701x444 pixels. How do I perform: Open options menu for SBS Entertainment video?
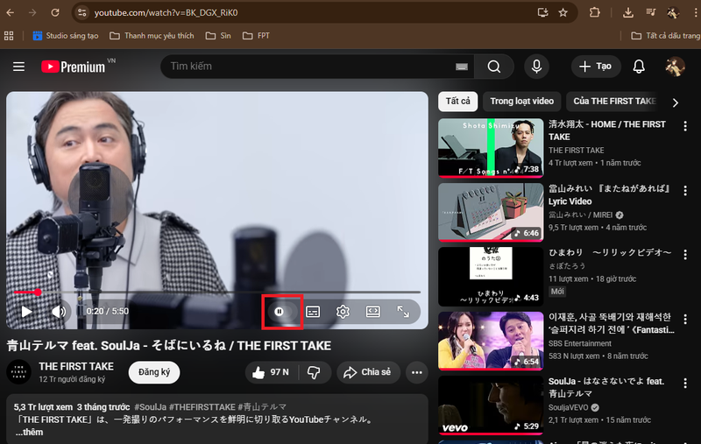click(685, 319)
